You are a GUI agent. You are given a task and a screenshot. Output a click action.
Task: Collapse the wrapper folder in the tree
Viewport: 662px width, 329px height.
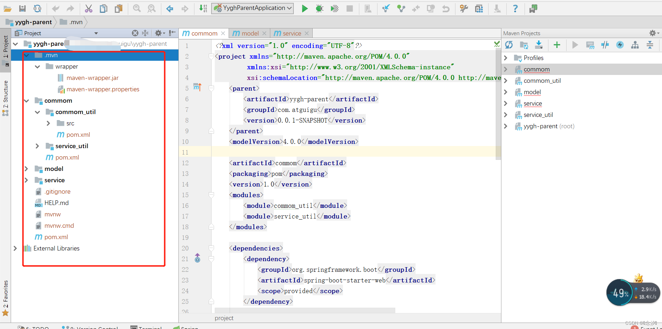click(x=37, y=66)
